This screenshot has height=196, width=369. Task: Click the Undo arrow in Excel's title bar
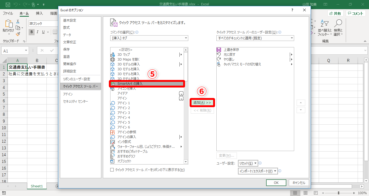click(x=16, y=5)
